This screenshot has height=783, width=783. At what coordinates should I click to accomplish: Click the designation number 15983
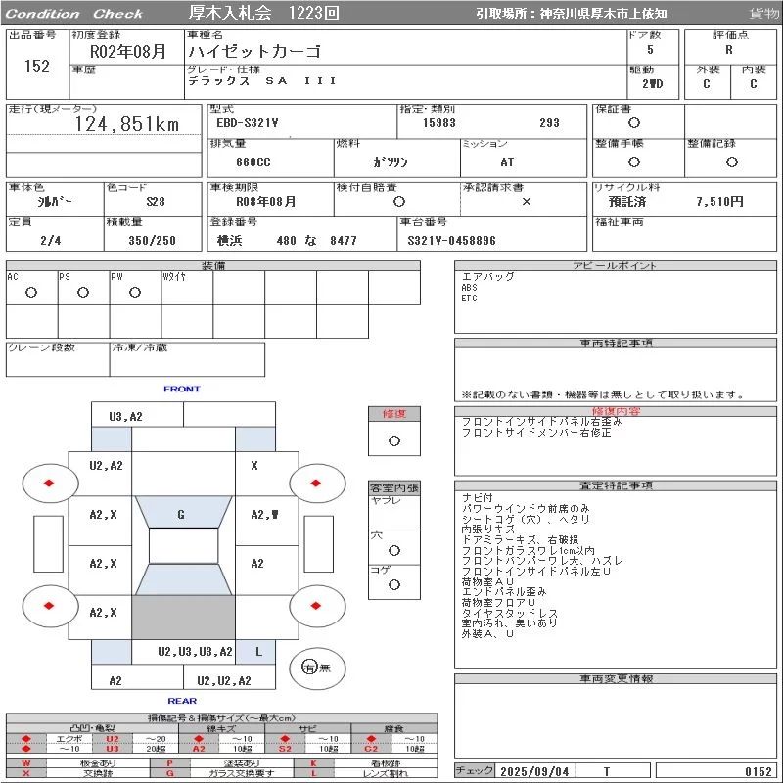(438, 123)
